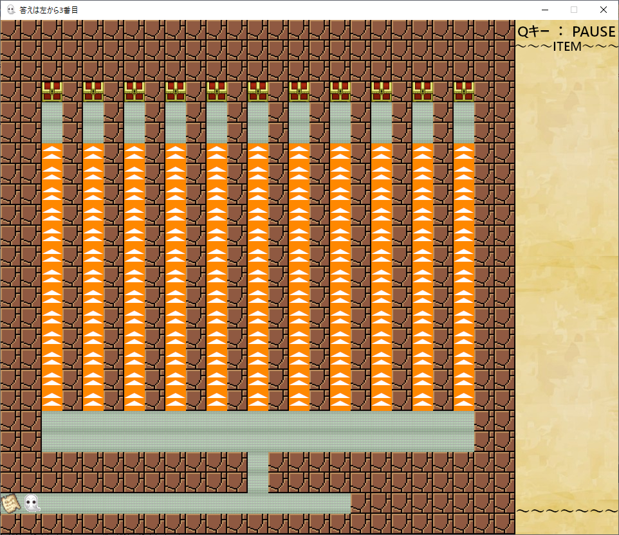The image size is (619, 535).
Task: Click the ghost app icon in title bar
Action: click(x=11, y=10)
